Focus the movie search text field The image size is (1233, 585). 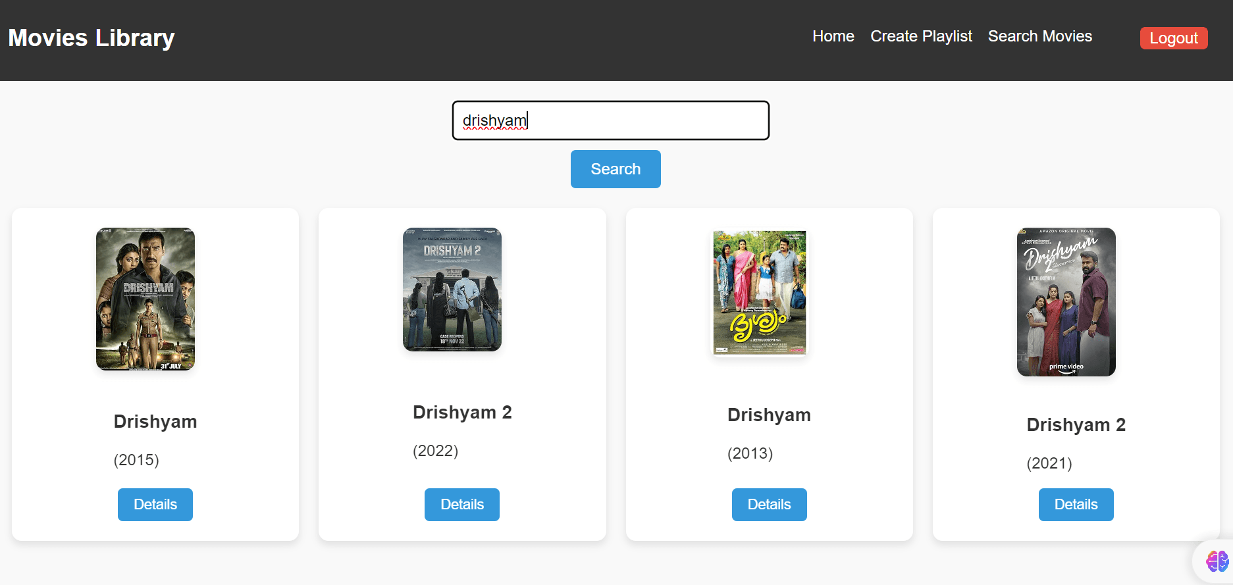click(x=610, y=120)
